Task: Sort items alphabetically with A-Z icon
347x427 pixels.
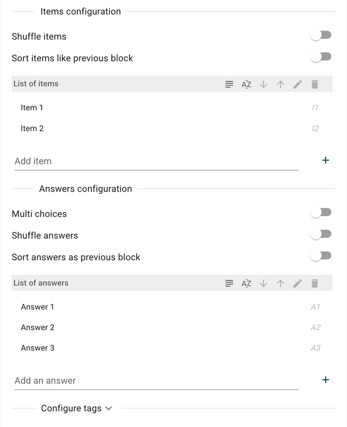Action: [x=246, y=84]
